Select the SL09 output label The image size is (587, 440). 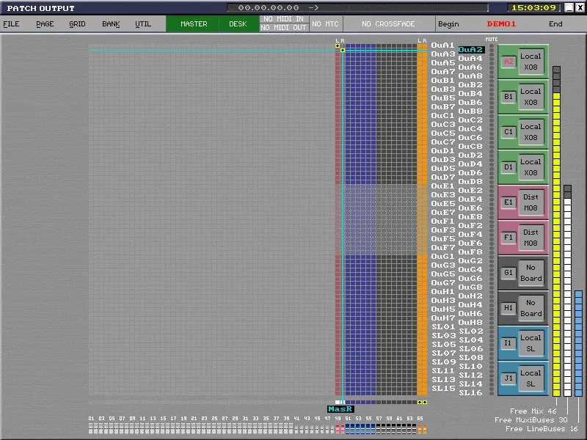pyautogui.click(x=444, y=362)
